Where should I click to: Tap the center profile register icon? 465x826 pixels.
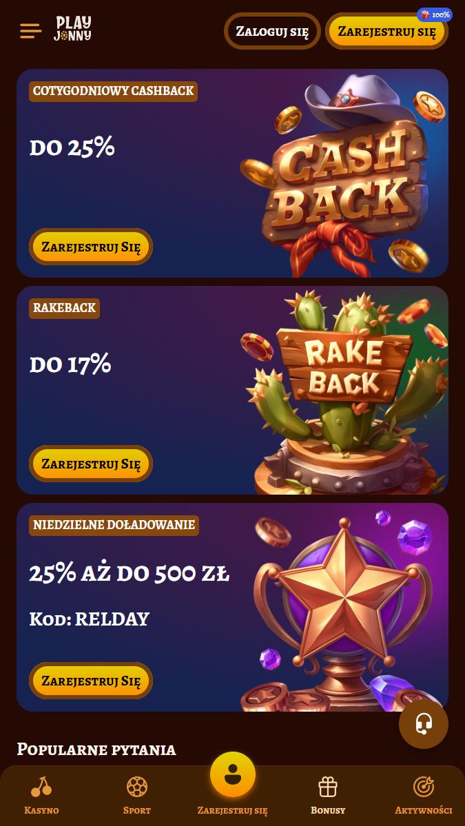point(232,774)
